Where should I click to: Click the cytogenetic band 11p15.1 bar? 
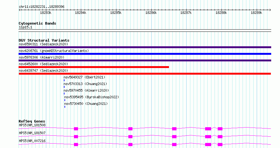145,31
